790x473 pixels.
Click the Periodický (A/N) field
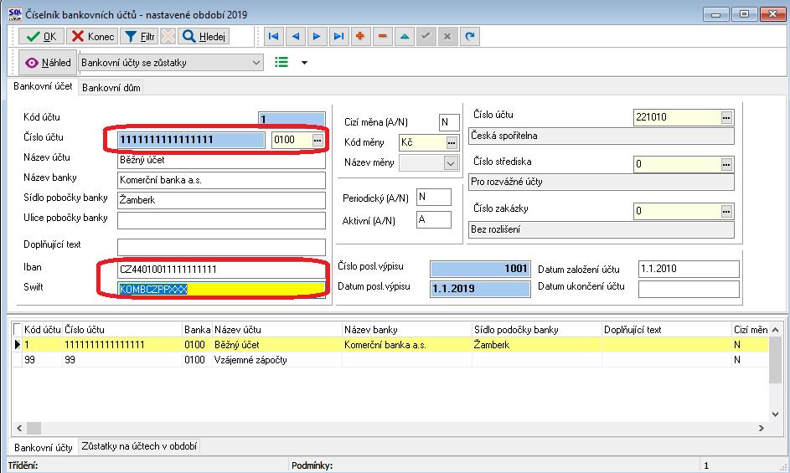434,197
